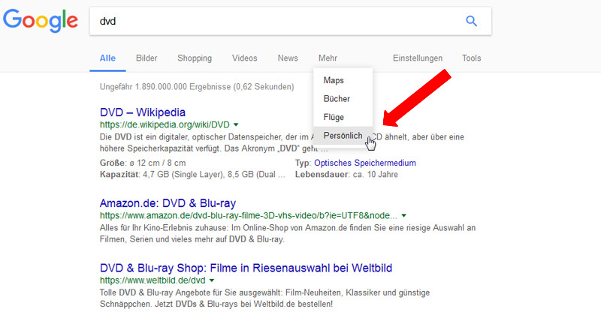Choose Flüge from the Mehr menu
The image size is (601, 324).
point(343,117)
